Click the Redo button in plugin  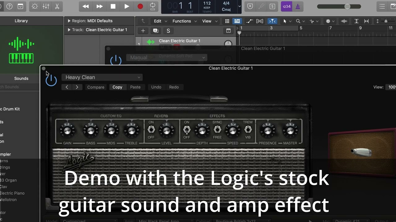pyautogui.click(x=174, y=87)
